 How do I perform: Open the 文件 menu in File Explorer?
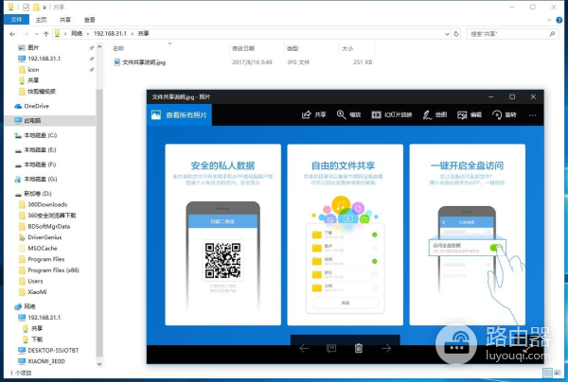16,18
